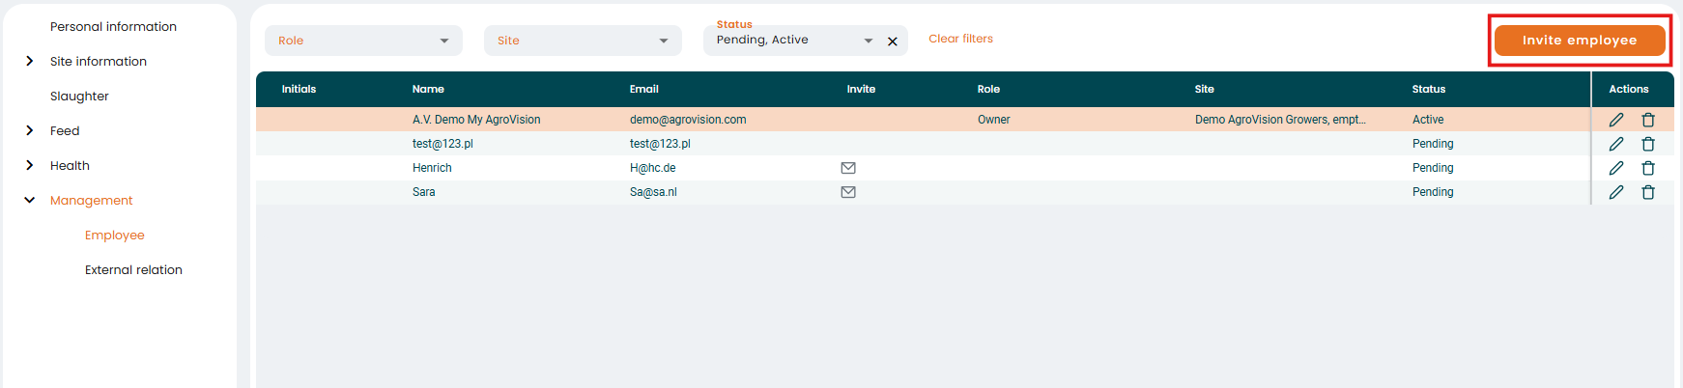
Task: Select the Sara name cell
Action: tap(423, 192)
